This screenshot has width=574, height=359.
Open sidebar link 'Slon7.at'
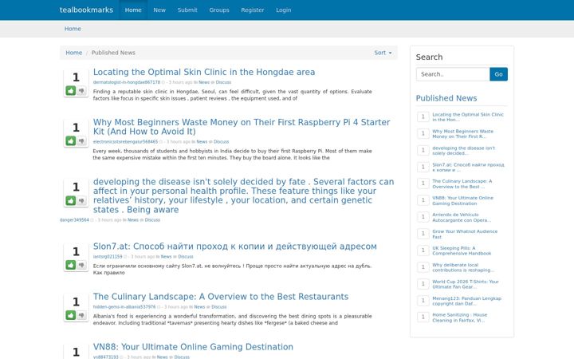468,168
